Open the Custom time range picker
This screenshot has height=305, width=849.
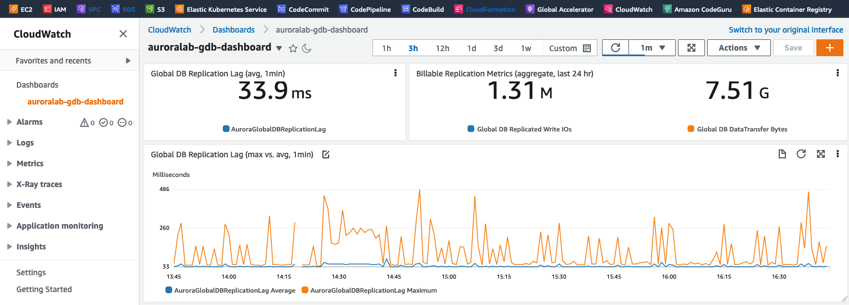(569, 48)
